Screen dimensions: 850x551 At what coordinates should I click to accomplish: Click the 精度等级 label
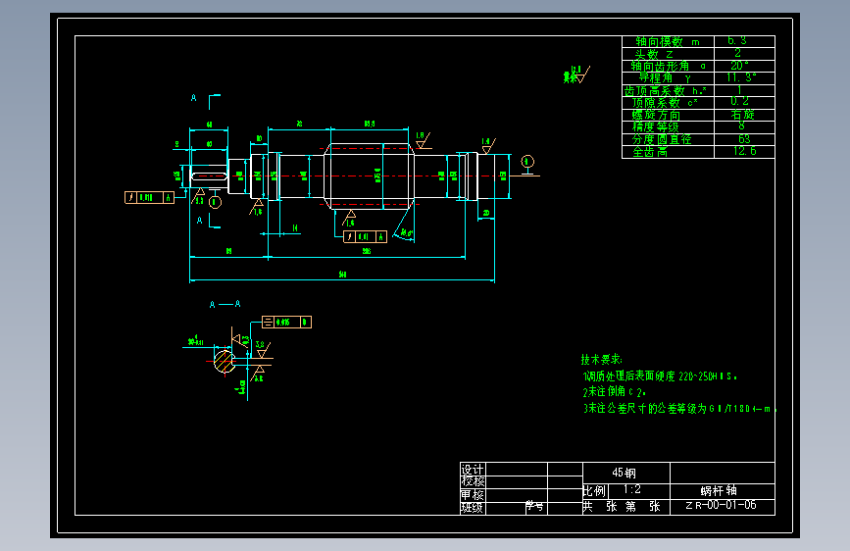(655, 126)
